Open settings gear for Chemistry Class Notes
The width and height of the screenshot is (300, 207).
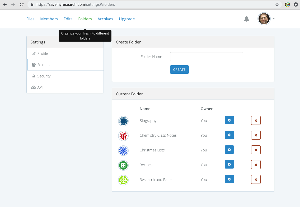229,135
